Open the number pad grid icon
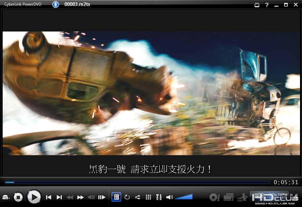302x207 pixels. click(x=148, y=197)
